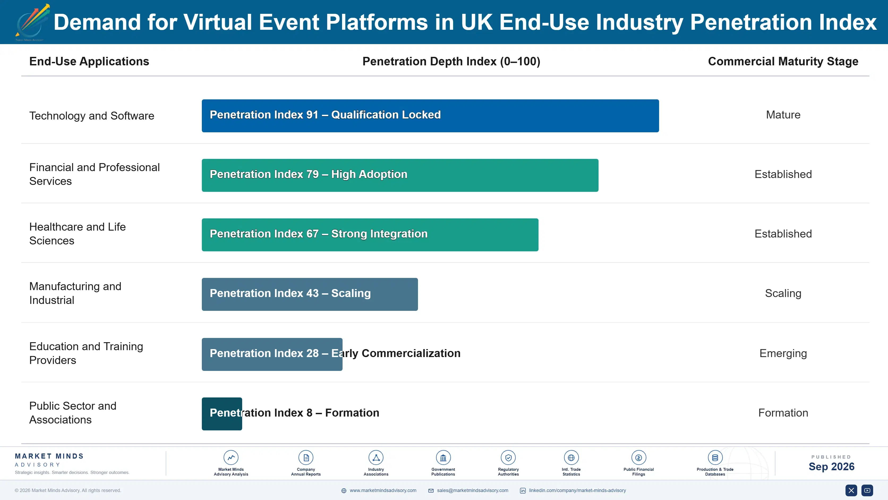
Task: Select the Penetration Index 79 High Adoption bar
Action: point(400,175)
